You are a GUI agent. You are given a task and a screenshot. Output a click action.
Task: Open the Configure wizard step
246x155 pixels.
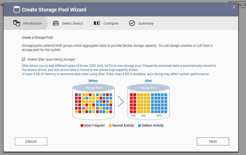click(111, 23)
